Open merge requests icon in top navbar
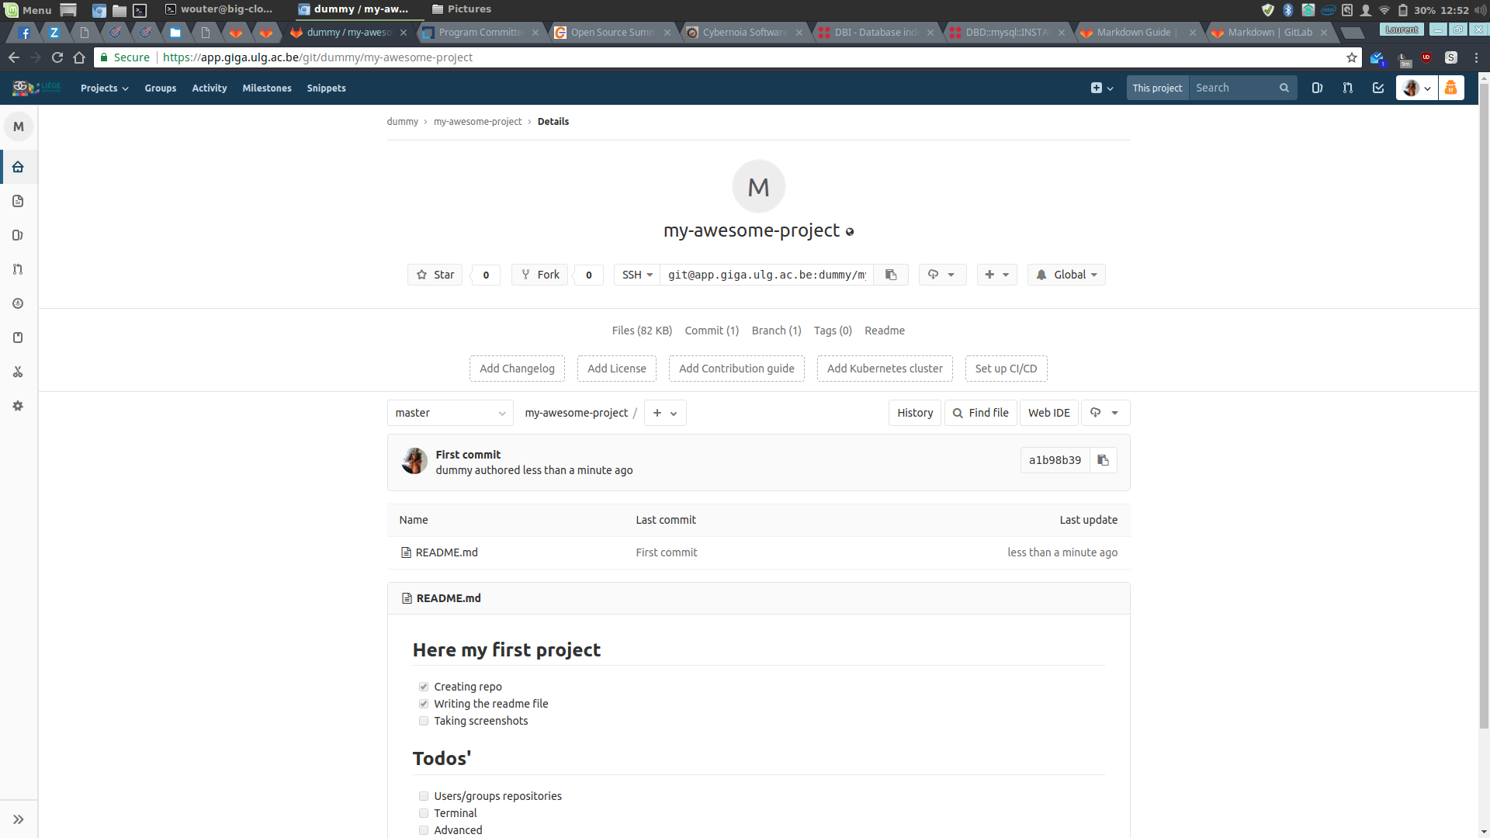This screenshot has height=838, width=1490. pyautogui.click(x=1347, y=88)
